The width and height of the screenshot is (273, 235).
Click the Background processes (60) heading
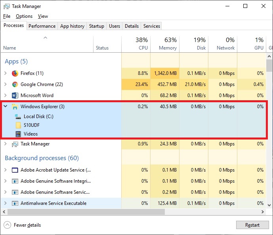(x=42, y=158)
